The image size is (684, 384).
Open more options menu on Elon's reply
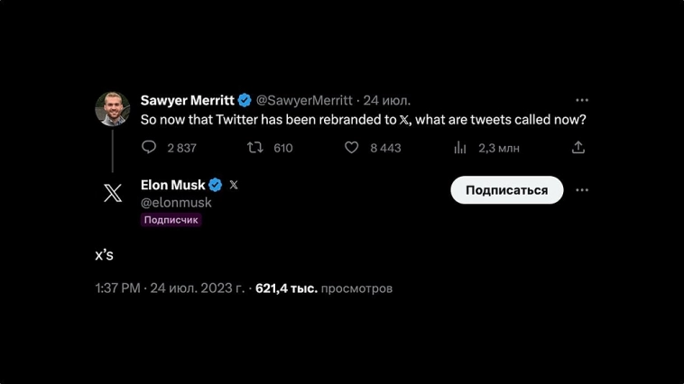(x=582, y=190)
